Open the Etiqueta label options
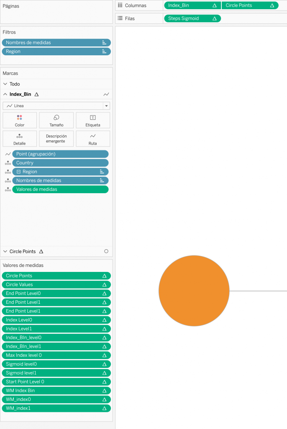This screenshot has width=287, height=429. pyautogui.click(x=93, y=120)
